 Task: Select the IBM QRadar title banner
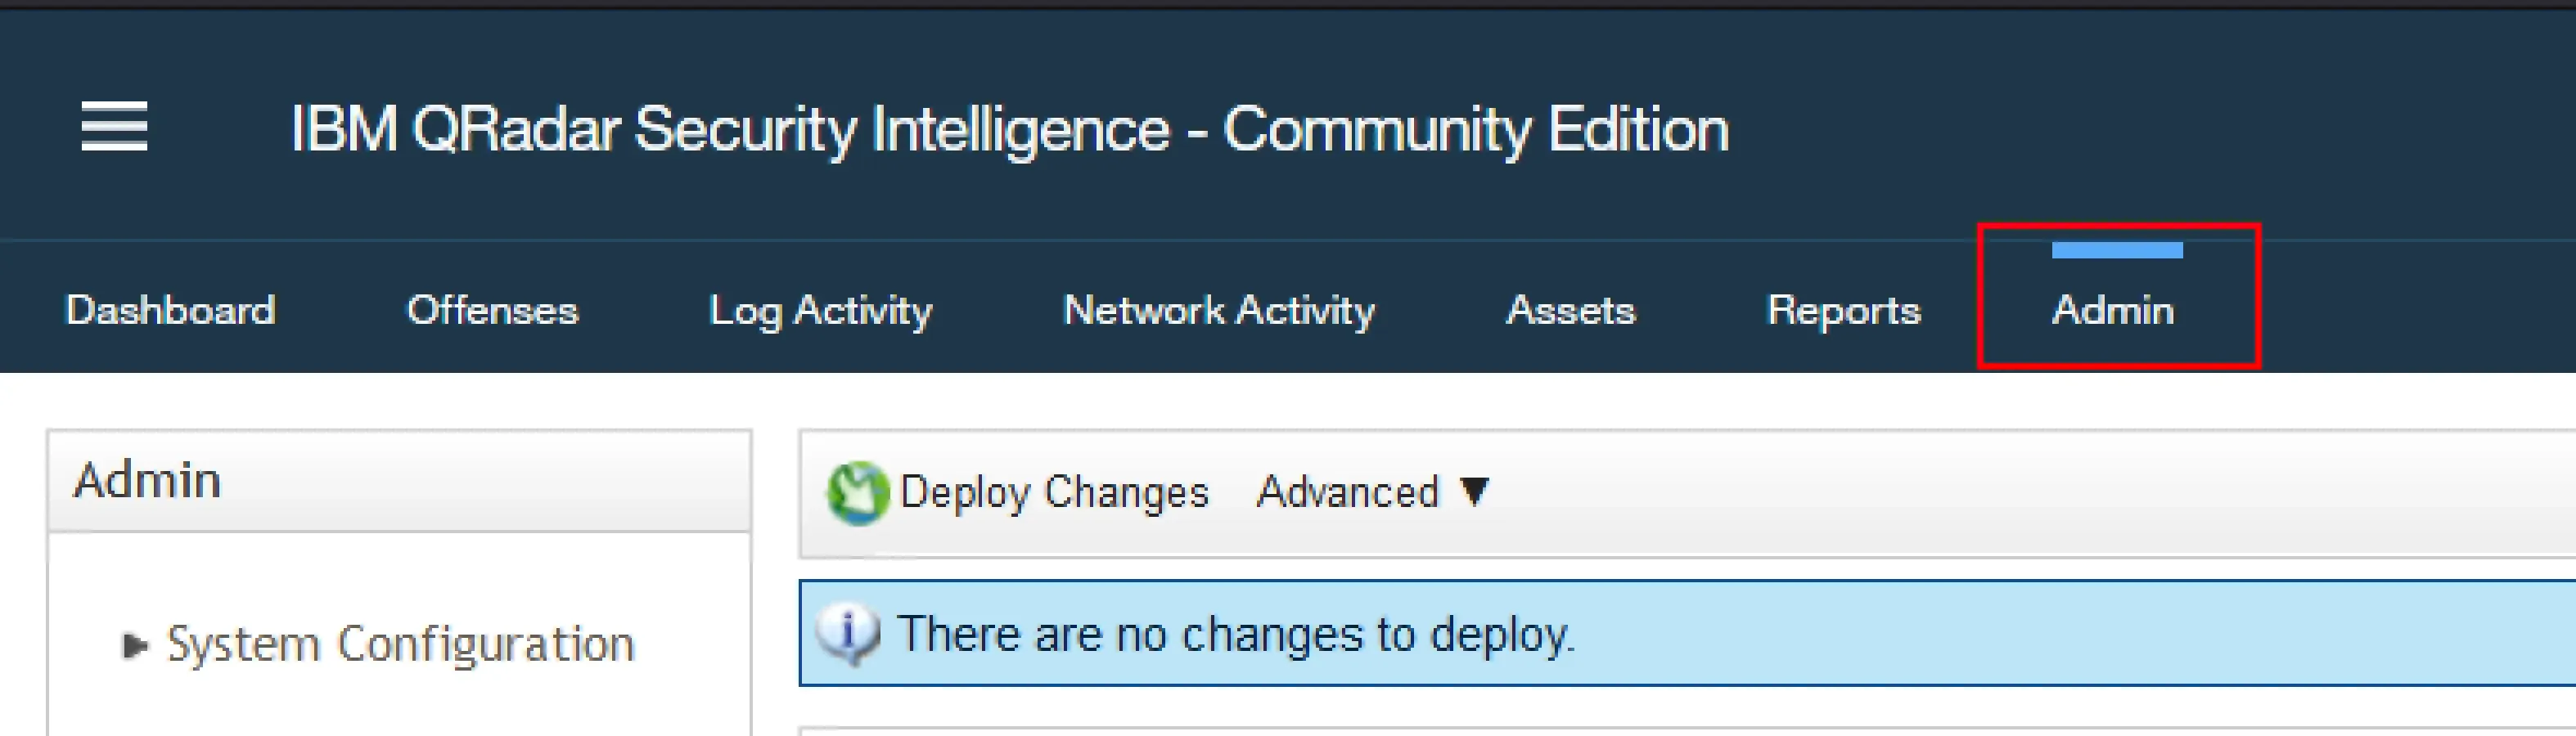1010,128
